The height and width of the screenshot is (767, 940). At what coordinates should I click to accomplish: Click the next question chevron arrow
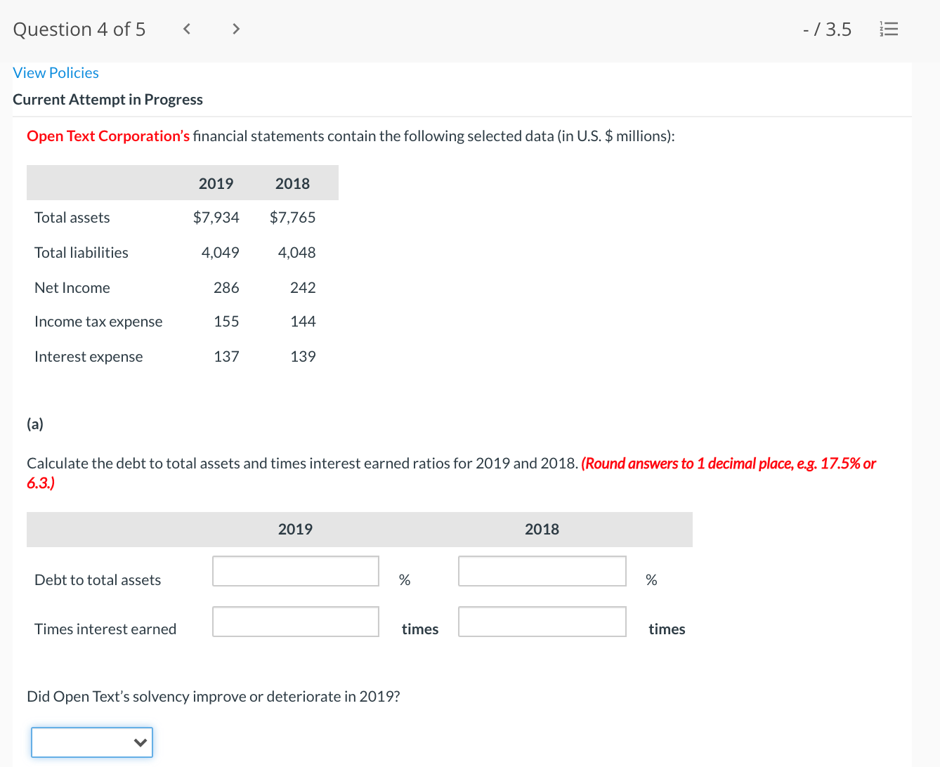[236, 29]
